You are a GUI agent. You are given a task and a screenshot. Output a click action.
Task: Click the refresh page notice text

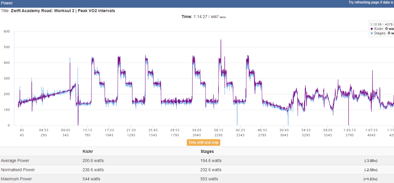tap(371, 2)
